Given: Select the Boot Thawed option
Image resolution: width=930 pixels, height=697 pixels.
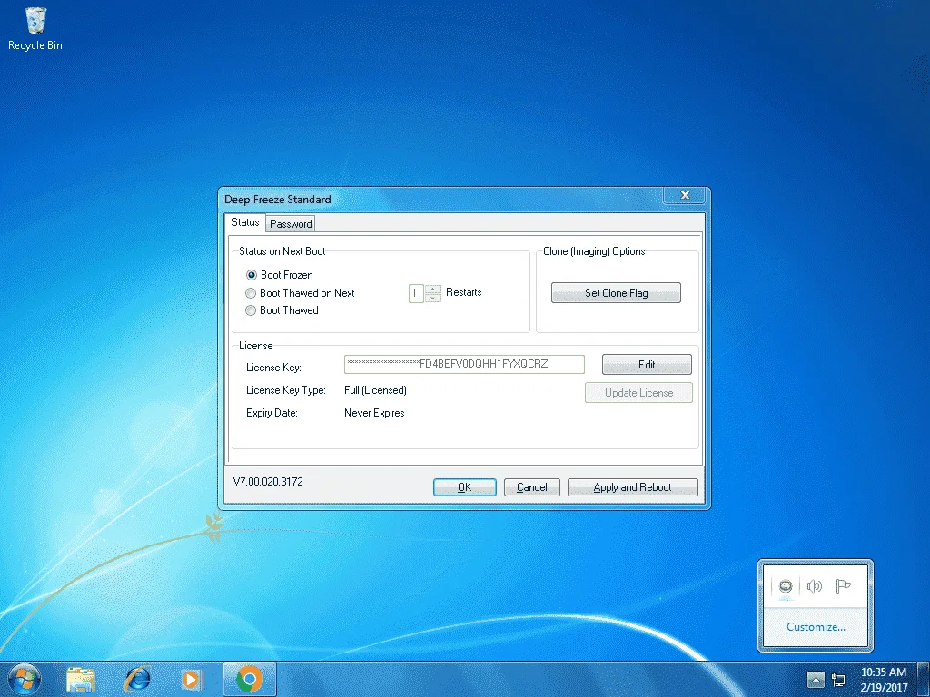Looking at the screenshot, I should pos(282,310).
